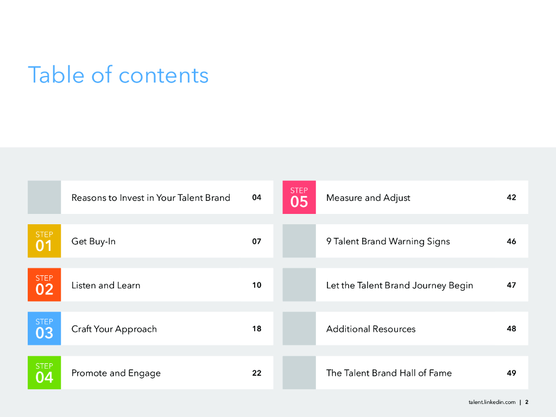
Task: Go to the Get Buy-In section
Action: pyautogui.click(x=93, y=242)
